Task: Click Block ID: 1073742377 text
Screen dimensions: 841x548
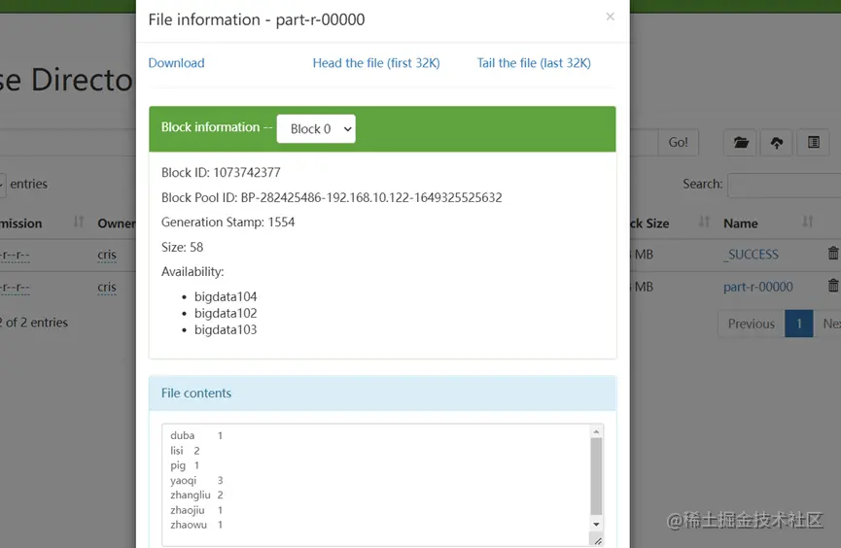Action: click(x=221, y=173)
